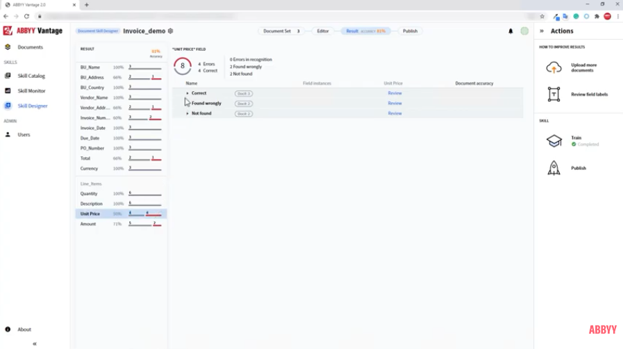Select the Description line item field
623x349 pixels.
click(x=121, y=204)
